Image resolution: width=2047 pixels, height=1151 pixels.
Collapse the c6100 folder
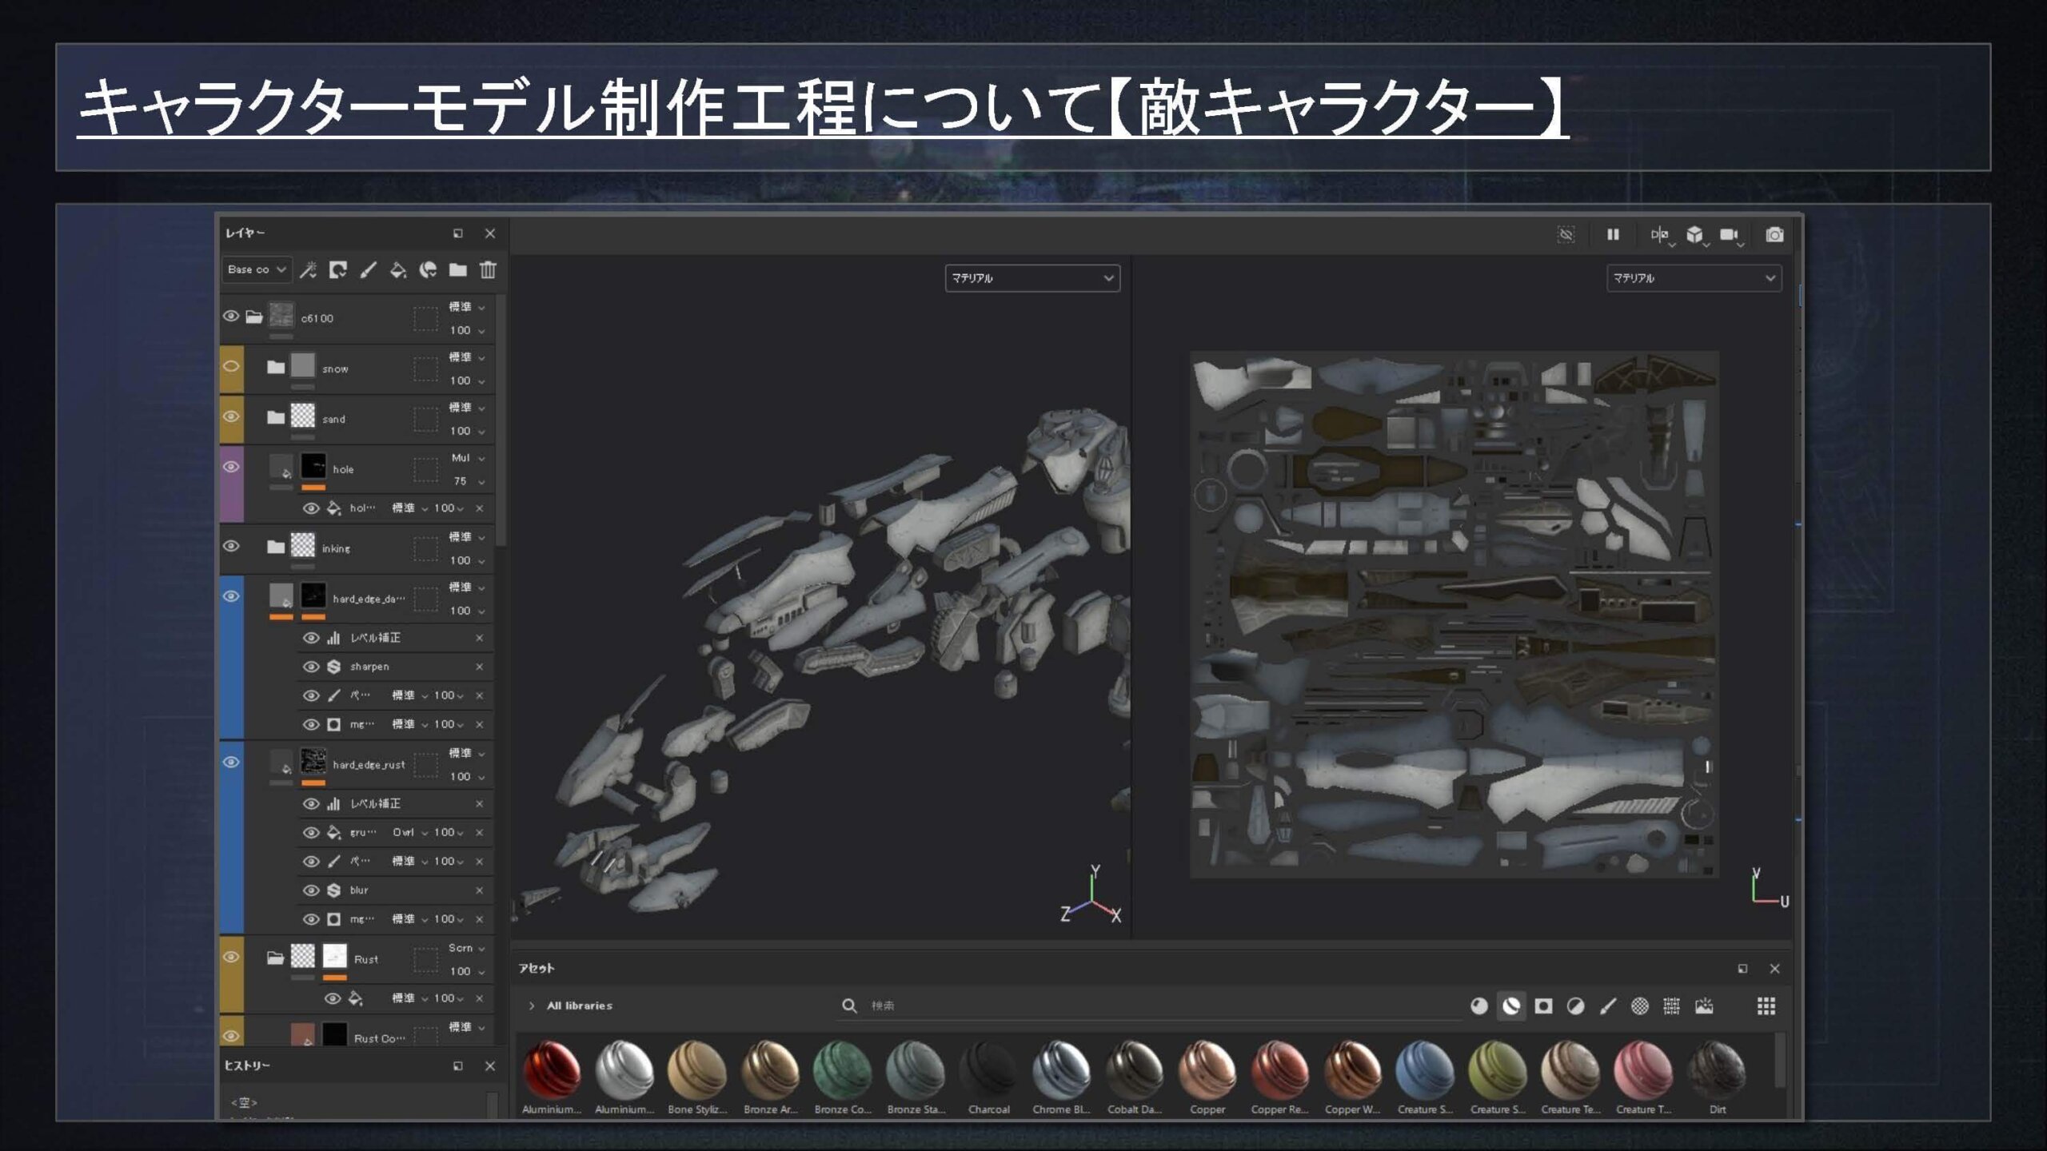click(254, 317)
